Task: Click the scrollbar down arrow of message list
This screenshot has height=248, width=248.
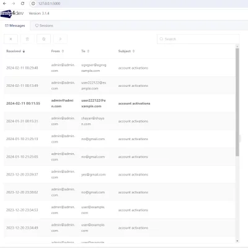Action: (x=237, y=241)
